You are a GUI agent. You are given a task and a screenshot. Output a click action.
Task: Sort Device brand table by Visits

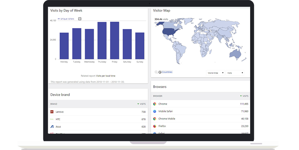click(x=142, y=104)
